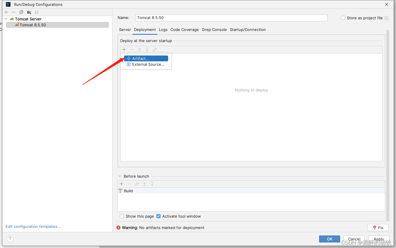This screenshot has height=248, width=396.
Task: Choose External Source... menu entry
Action: coord(146,64)
